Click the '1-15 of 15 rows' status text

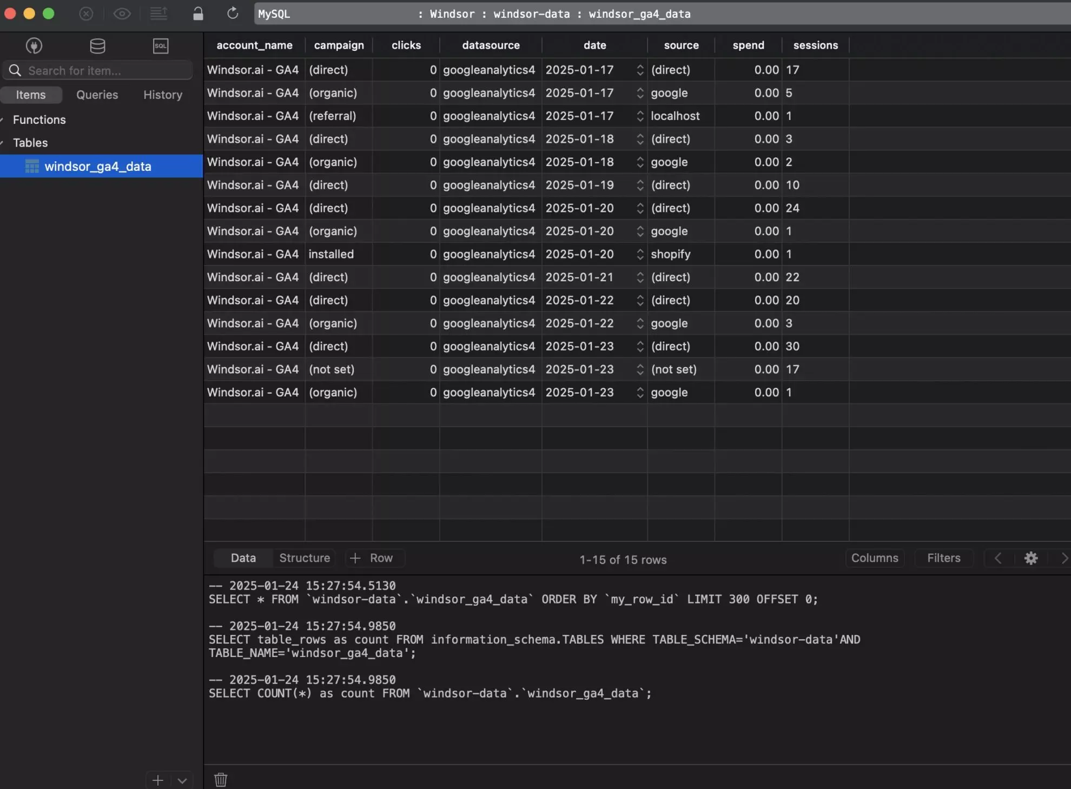pos(623,560)
